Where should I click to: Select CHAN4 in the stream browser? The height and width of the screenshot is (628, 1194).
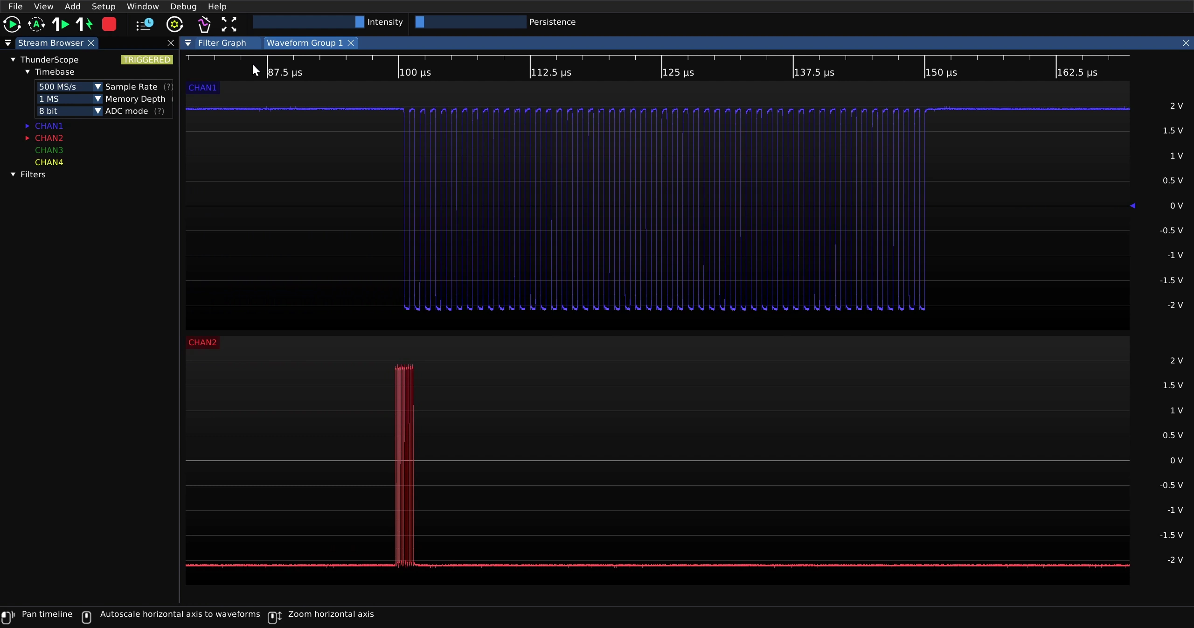click(x=49, y=162)
